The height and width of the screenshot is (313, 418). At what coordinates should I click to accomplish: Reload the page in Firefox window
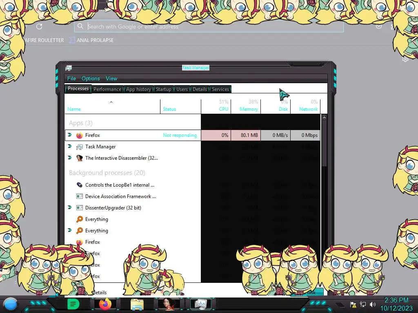coord(39,26)
